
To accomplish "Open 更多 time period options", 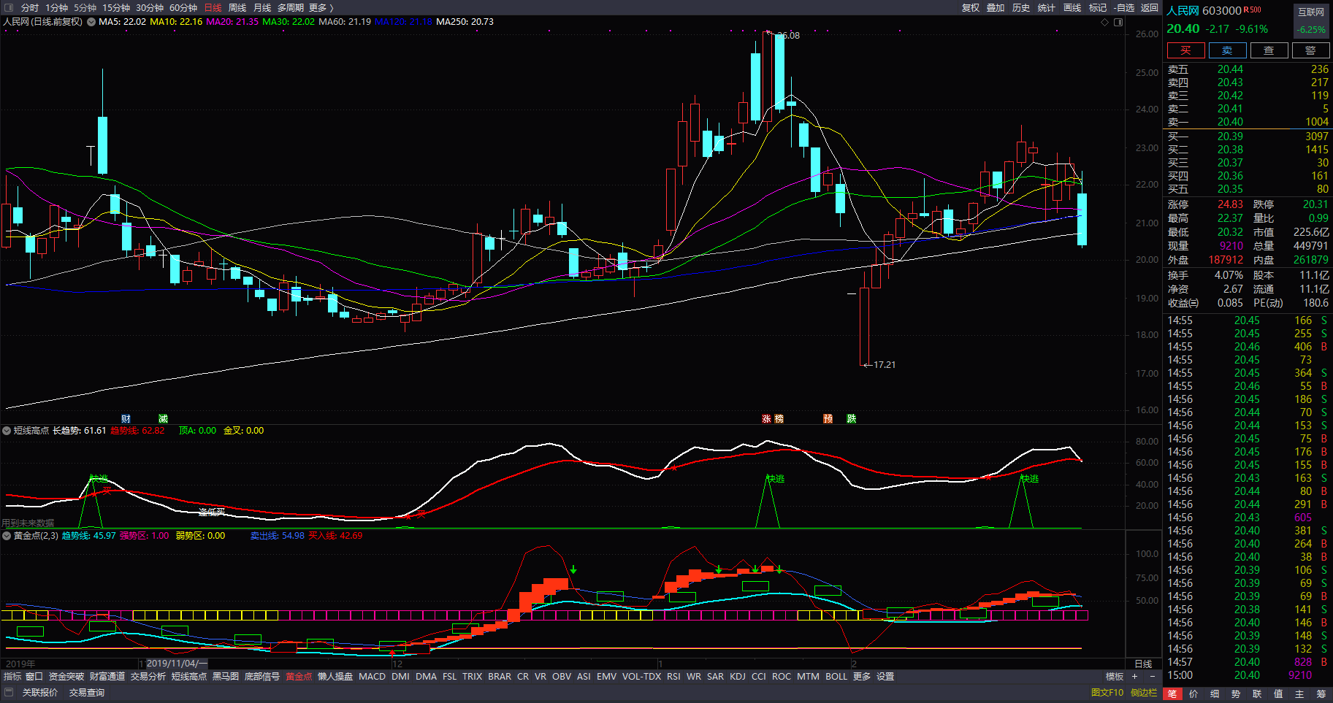I will (x=321, y=7).
